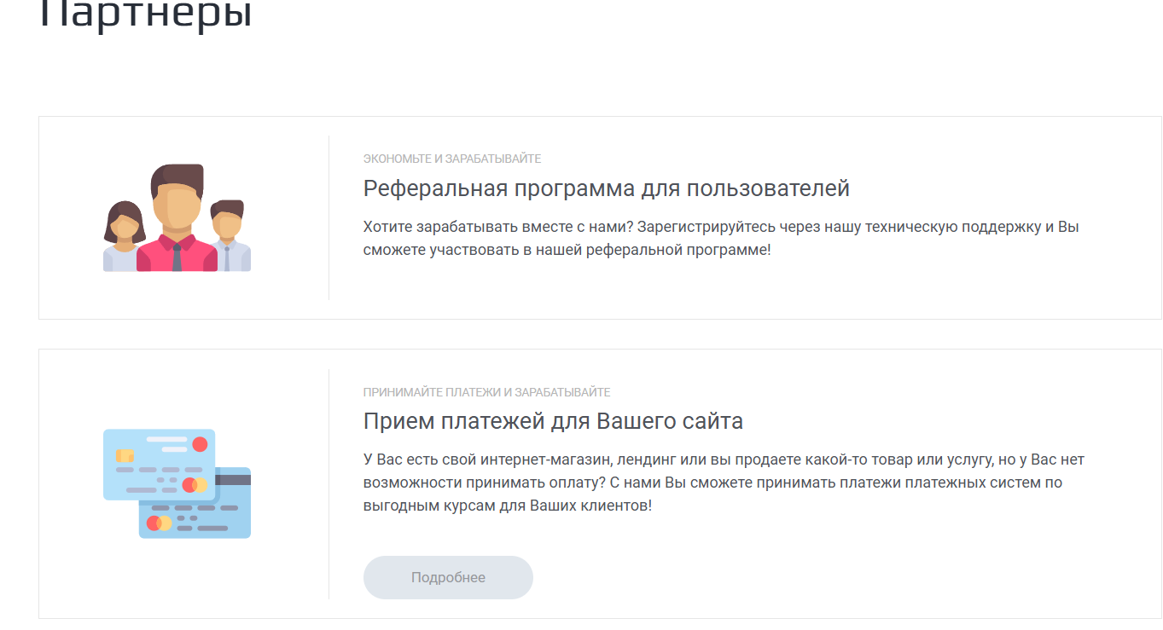This screenshot has height=630, width=1163.
Task: Click the ЭКОНОМЬТЕ И ЗАРАБАТЫВАЙТЕ label
Action: coord(452,159)
